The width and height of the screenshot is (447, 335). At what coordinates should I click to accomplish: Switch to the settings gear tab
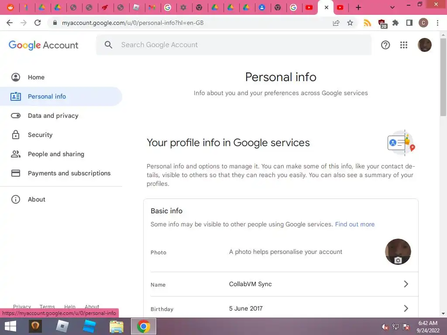183,8
